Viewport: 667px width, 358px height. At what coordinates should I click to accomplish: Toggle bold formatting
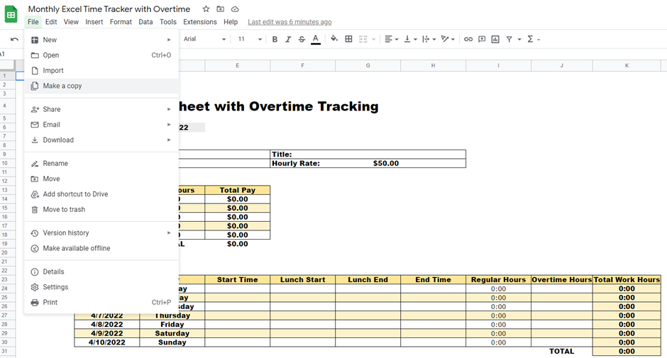pyautogui.click(x=275, y=39)
